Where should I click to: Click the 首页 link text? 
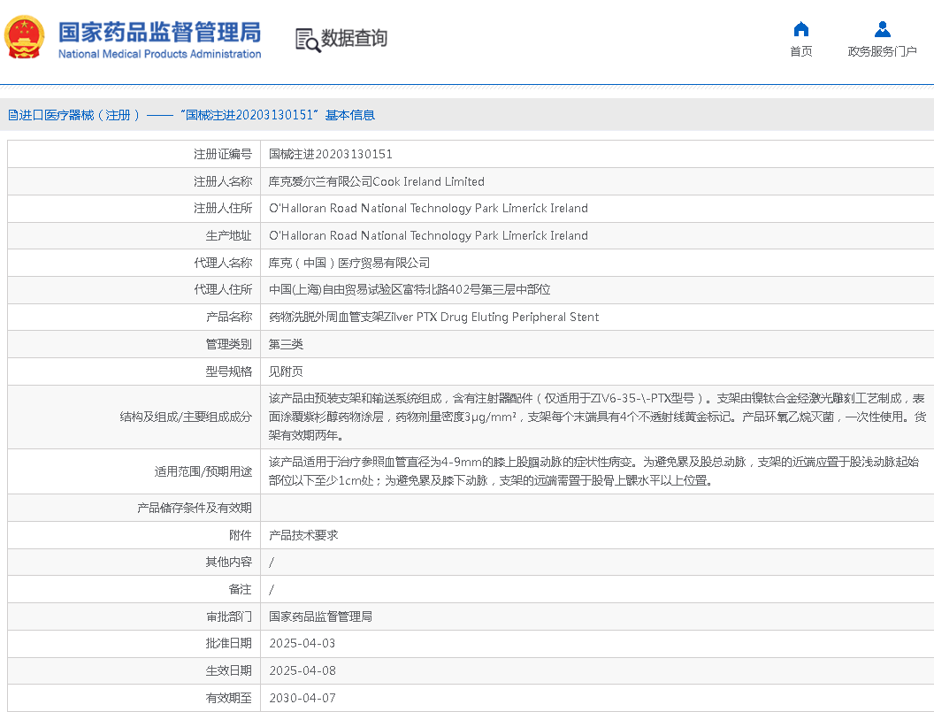tap(801, 51)
